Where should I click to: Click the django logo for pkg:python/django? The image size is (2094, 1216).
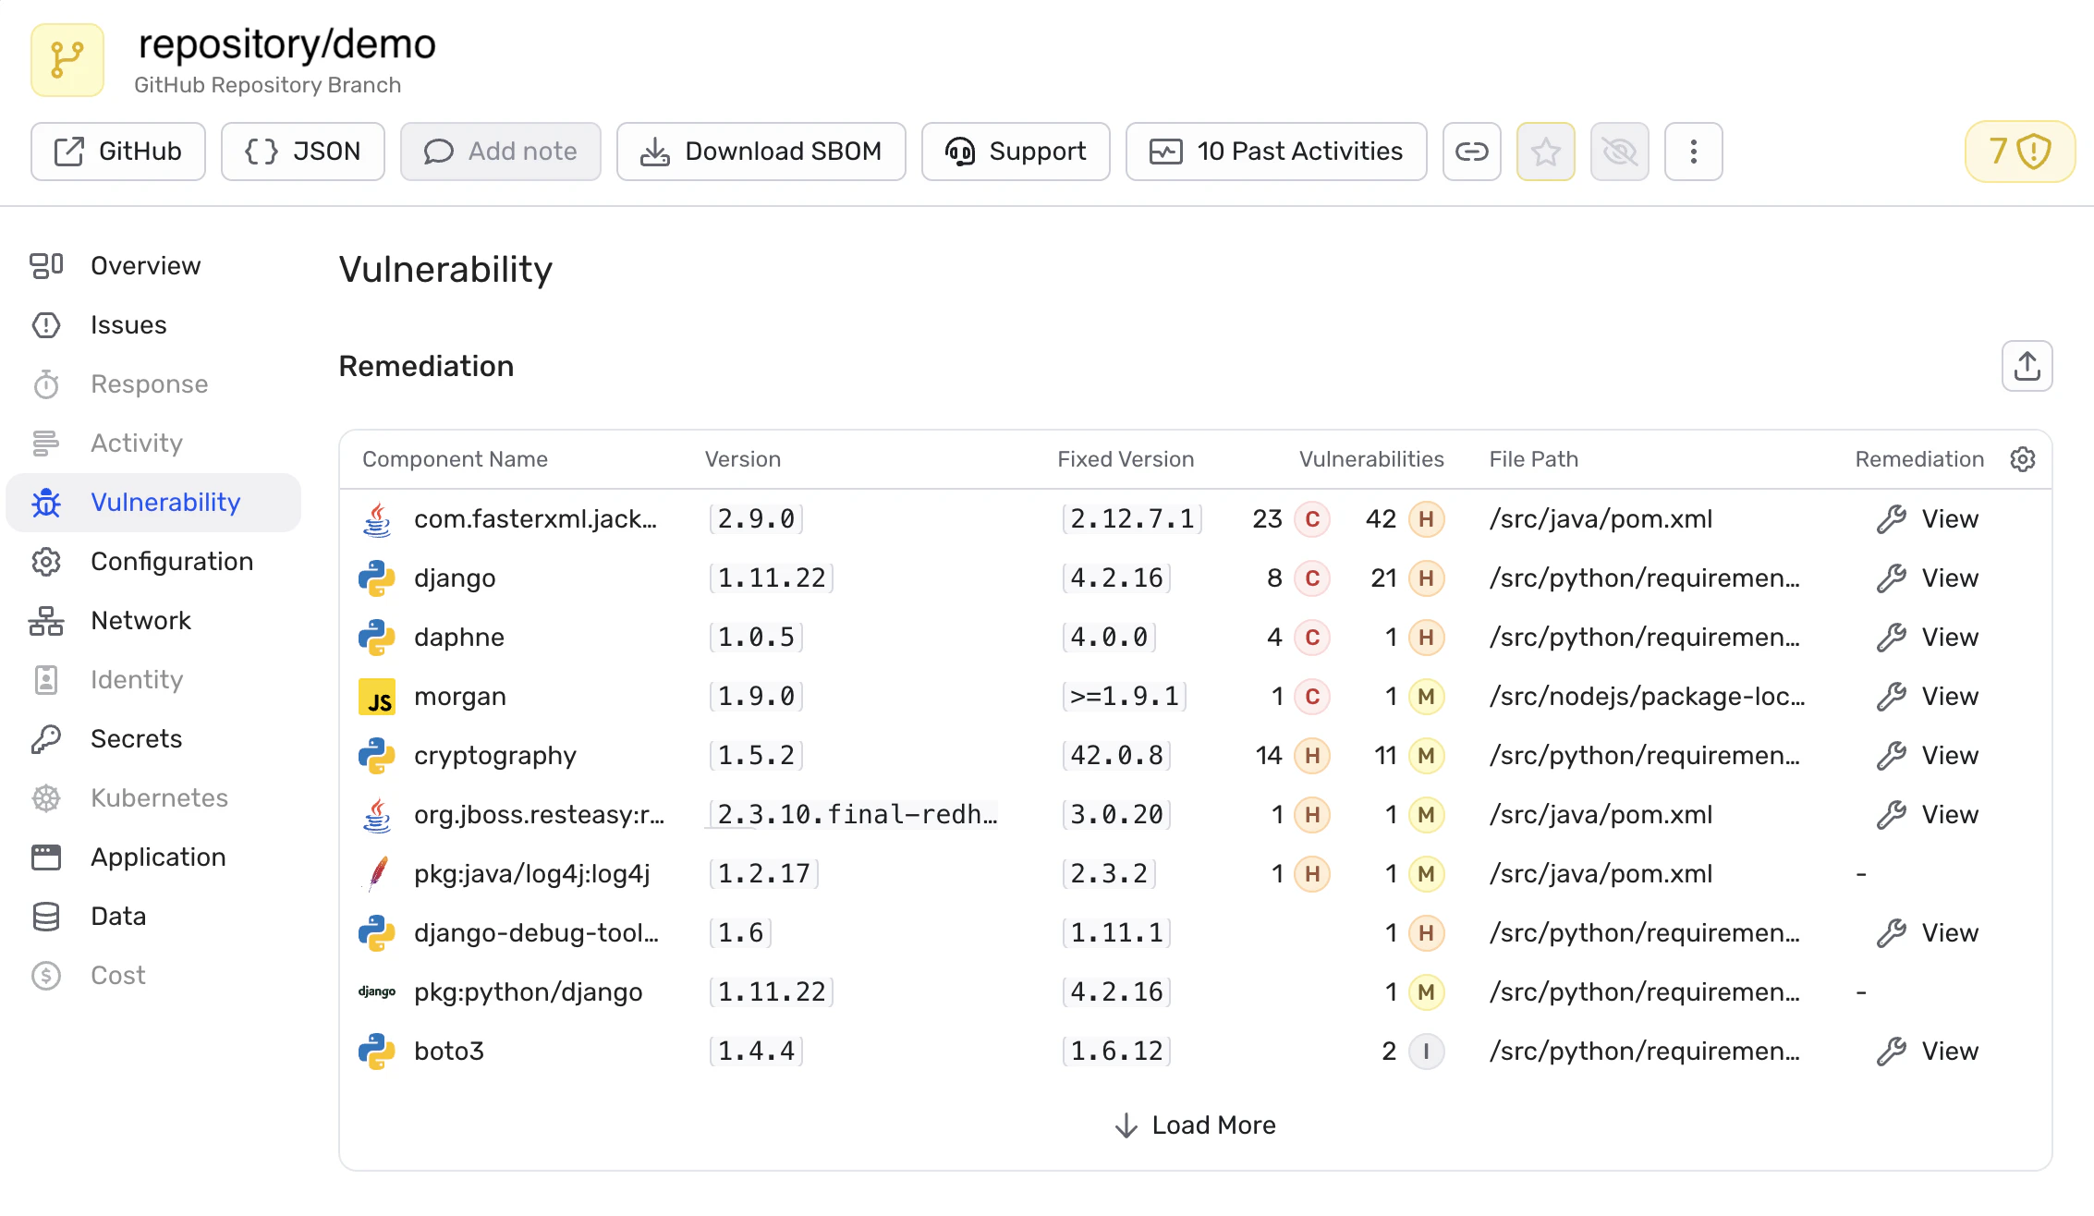[377, 992]
